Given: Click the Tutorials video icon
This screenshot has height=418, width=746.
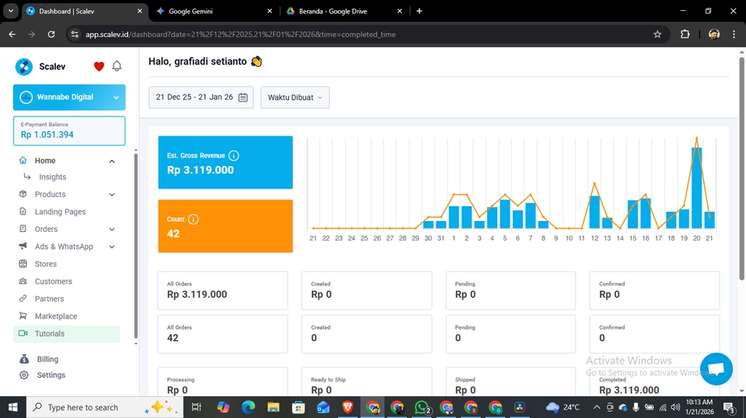Looking at the screenshot, I should point(23,333).
